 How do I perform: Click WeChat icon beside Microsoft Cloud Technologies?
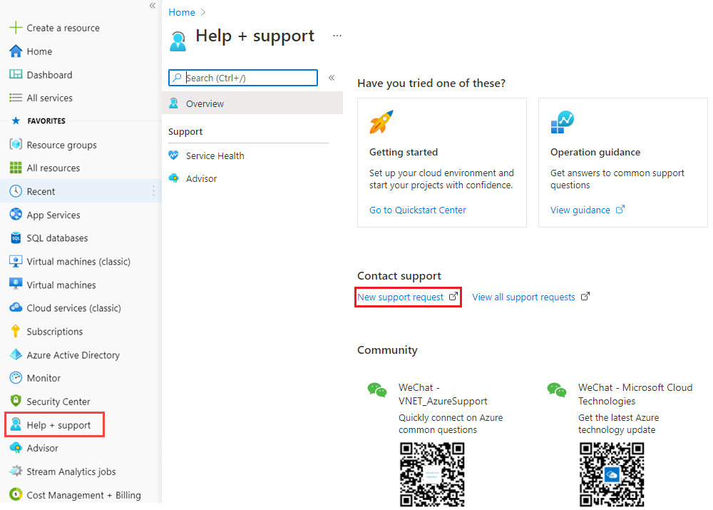pos(557,390)
